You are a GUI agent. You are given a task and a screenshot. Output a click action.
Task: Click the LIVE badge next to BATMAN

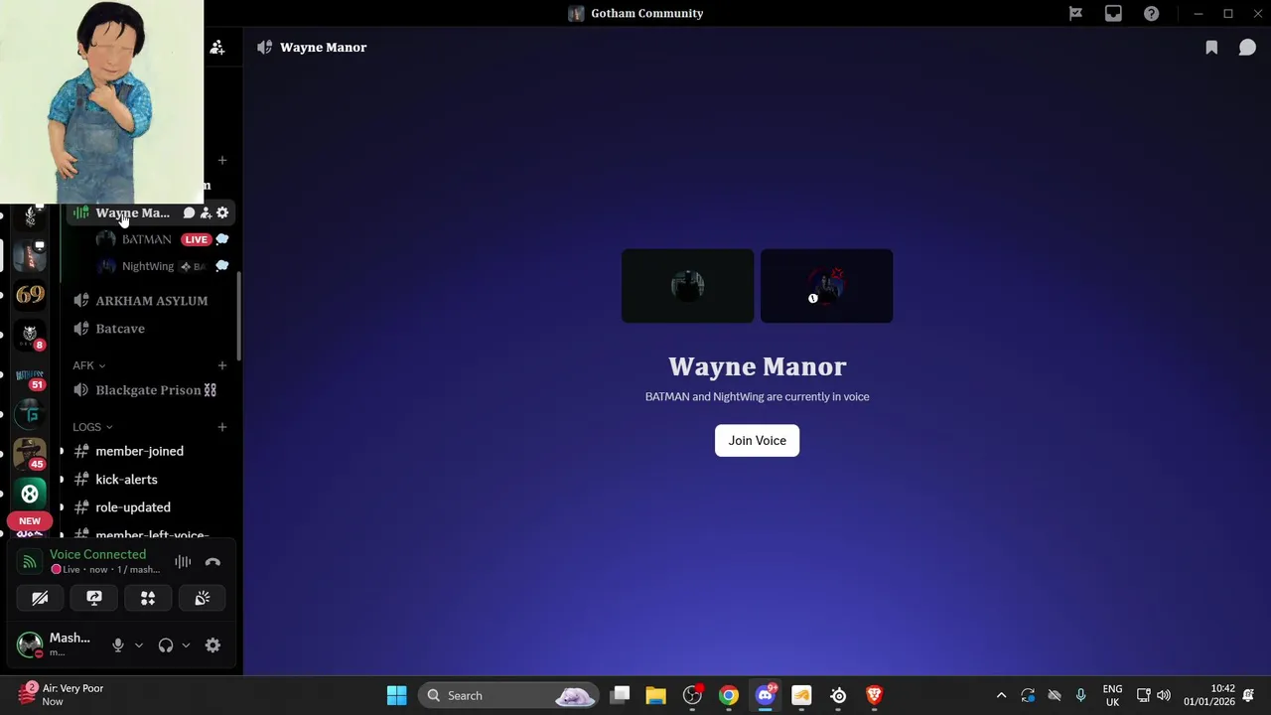click(197, 239)
